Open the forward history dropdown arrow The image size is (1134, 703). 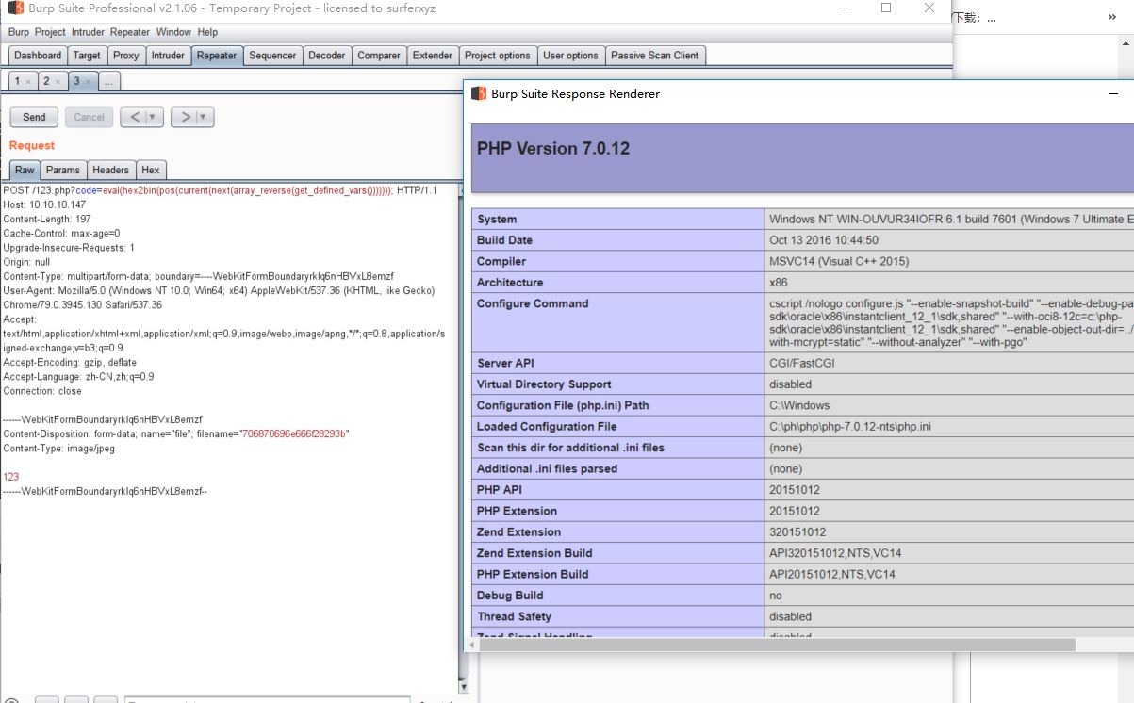pos(205,117)
